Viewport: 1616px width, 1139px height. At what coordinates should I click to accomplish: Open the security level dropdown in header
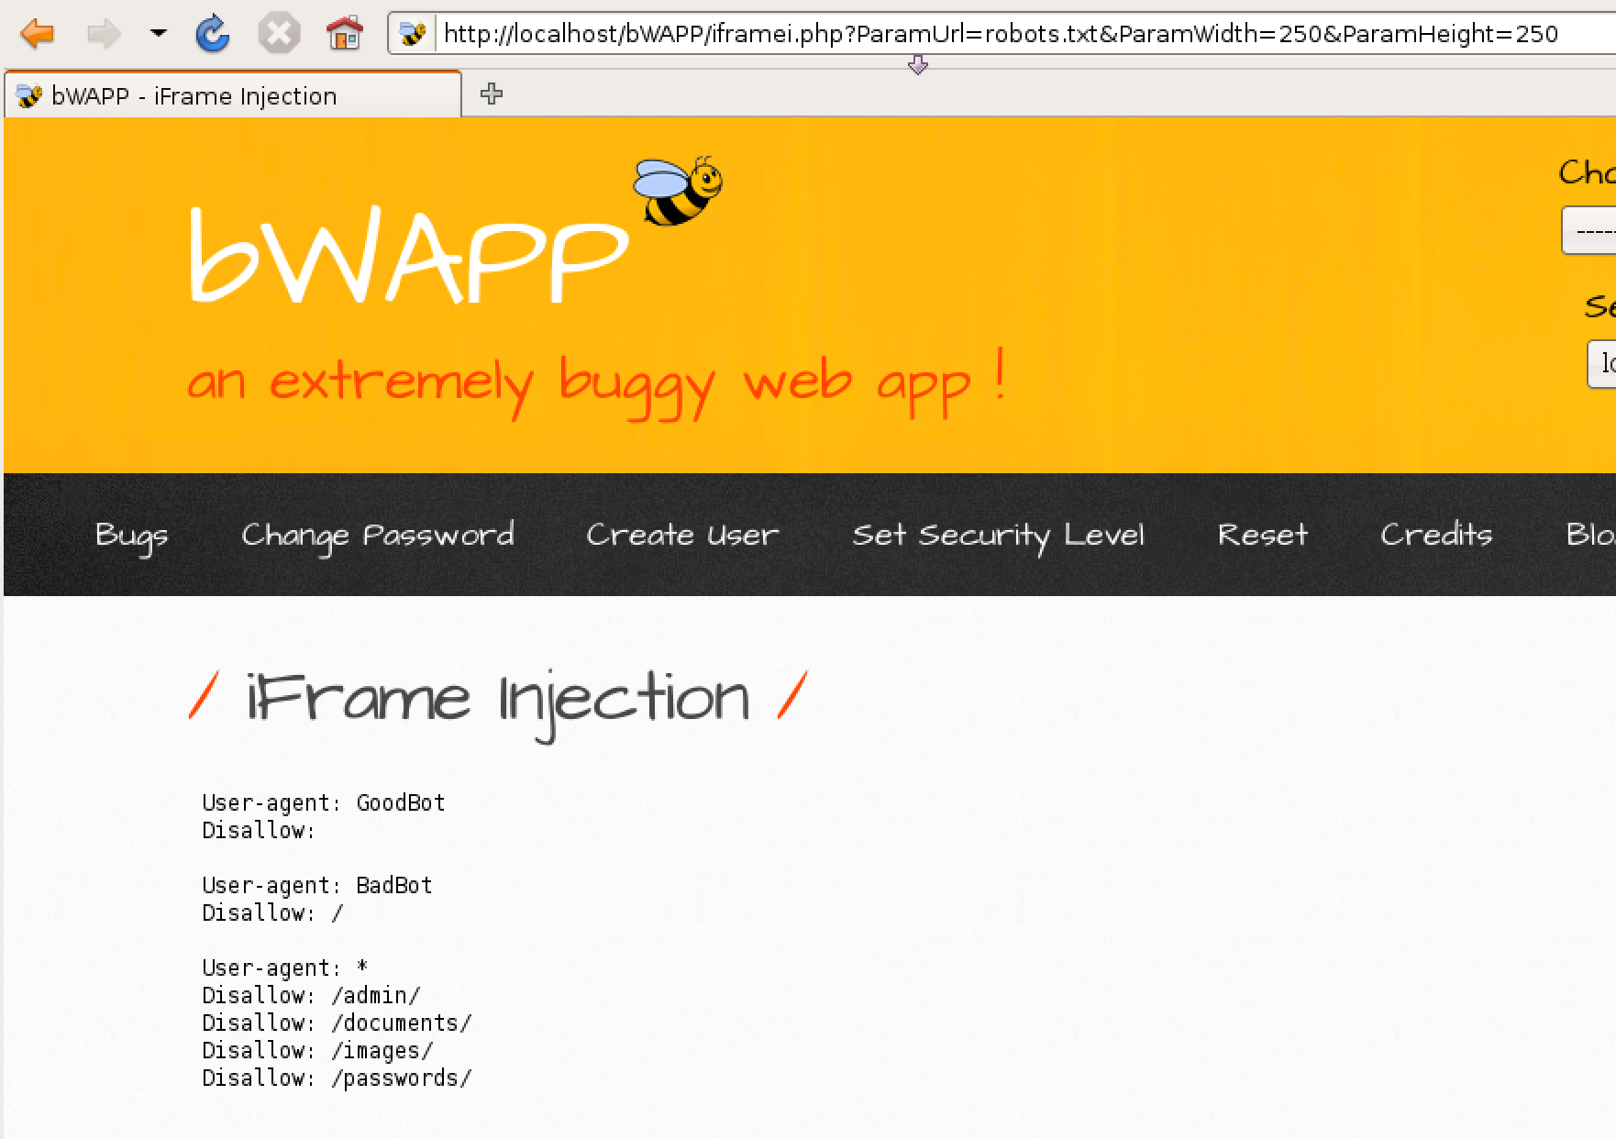1601,364
